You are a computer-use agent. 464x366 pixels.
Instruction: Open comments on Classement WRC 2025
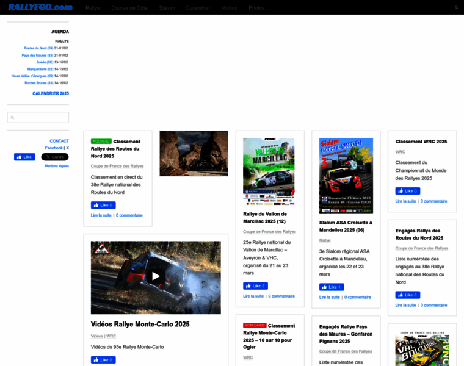[x=433, y=201]
